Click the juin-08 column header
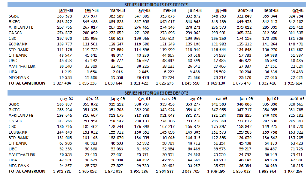Image resolution: width=307 pixels, height=187 pixels. (x=195, y=11)
